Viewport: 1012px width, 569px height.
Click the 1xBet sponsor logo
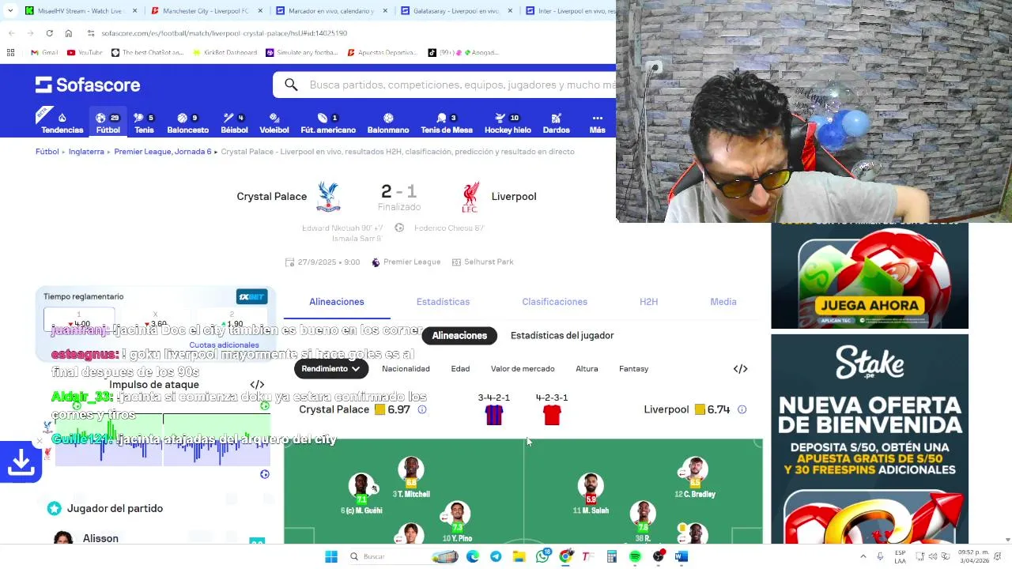click(252, 297)
